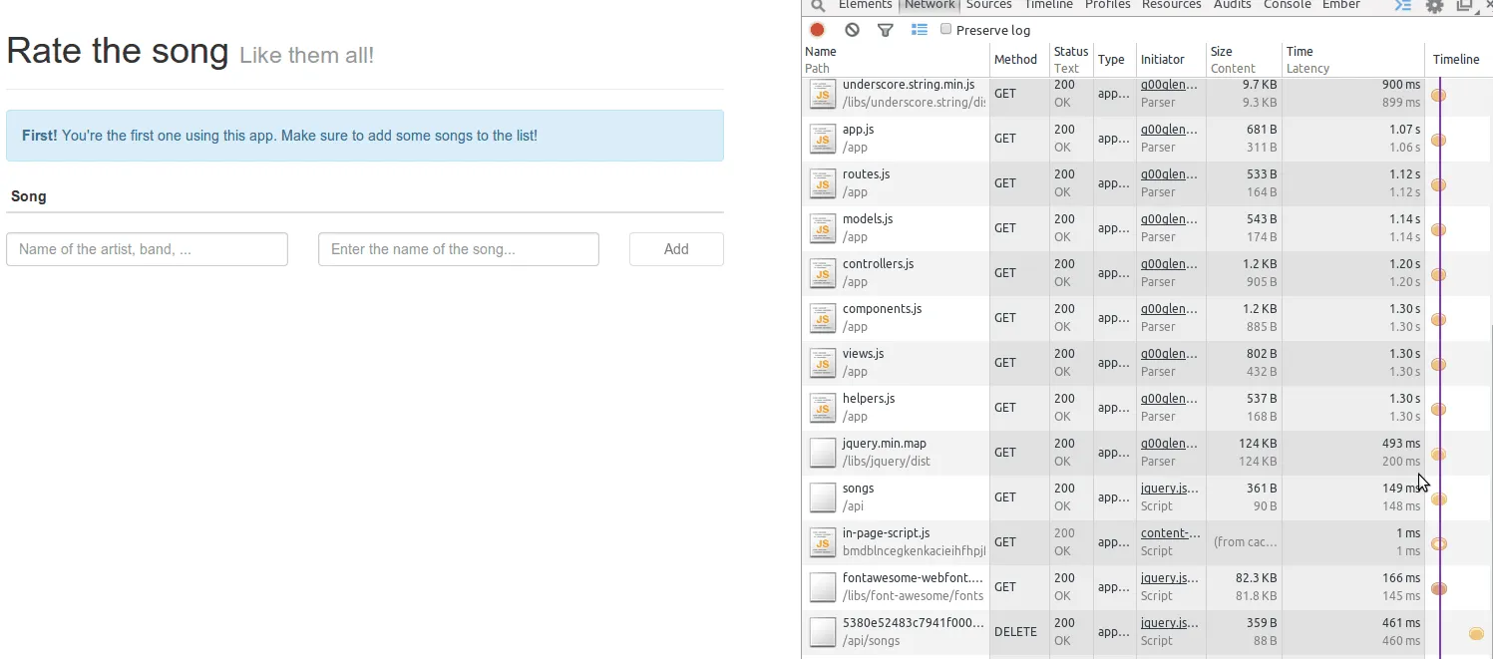Open jquery.js initiator link for songs request
1493x659 pixels.
[1170, 489]
